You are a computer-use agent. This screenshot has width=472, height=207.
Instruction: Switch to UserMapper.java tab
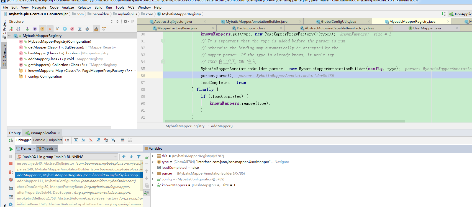pos(427,28)
